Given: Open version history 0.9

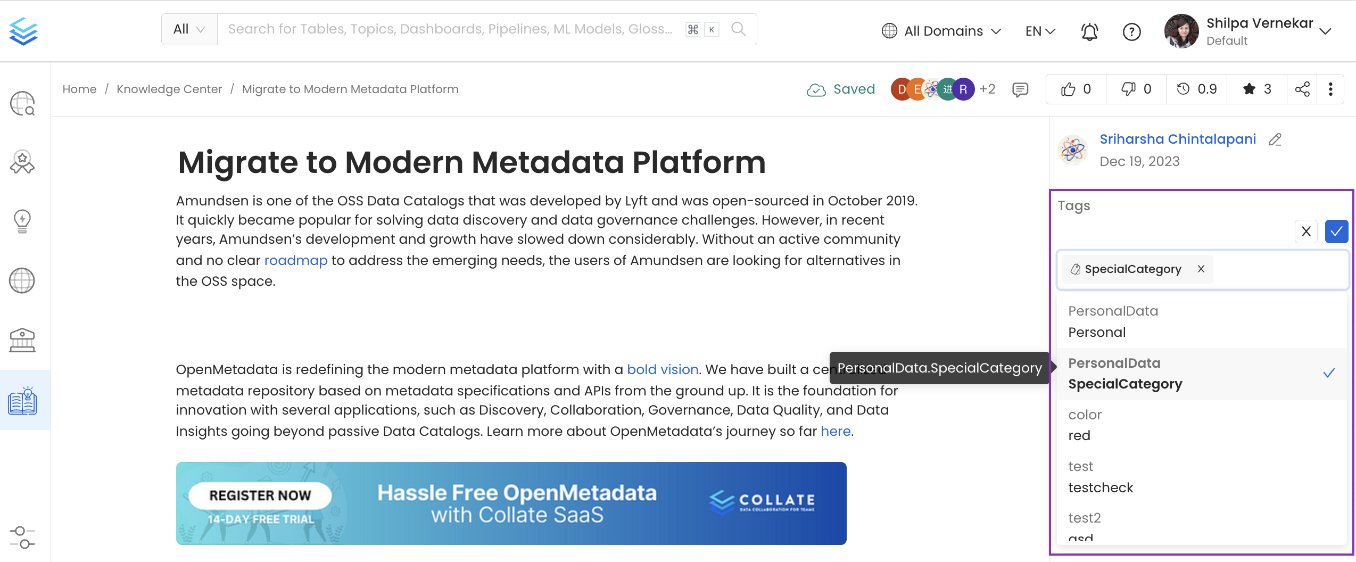Looking at the screenshot, I should click(1196, 89).
